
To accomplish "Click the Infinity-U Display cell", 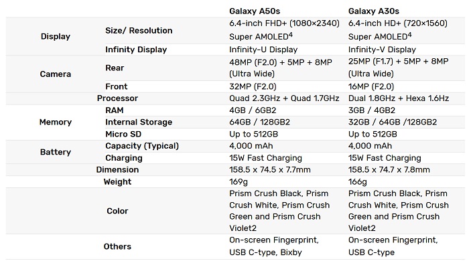I will 263,50.
